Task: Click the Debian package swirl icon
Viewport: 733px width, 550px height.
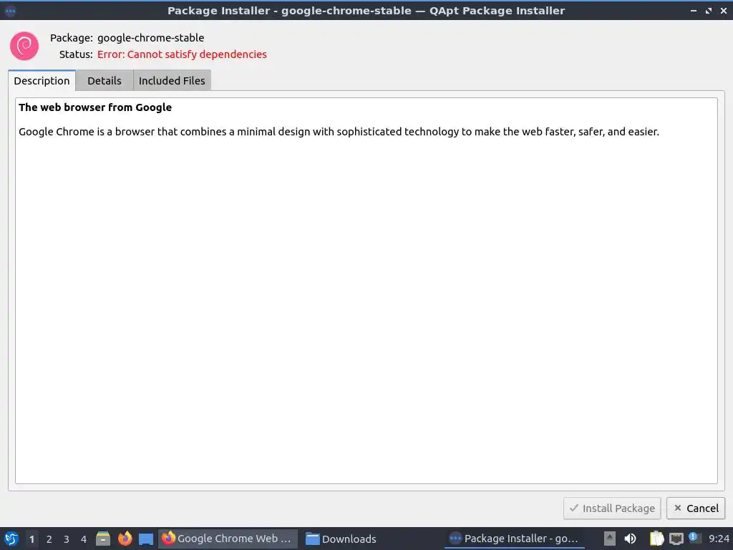Action: coord(24,46)
